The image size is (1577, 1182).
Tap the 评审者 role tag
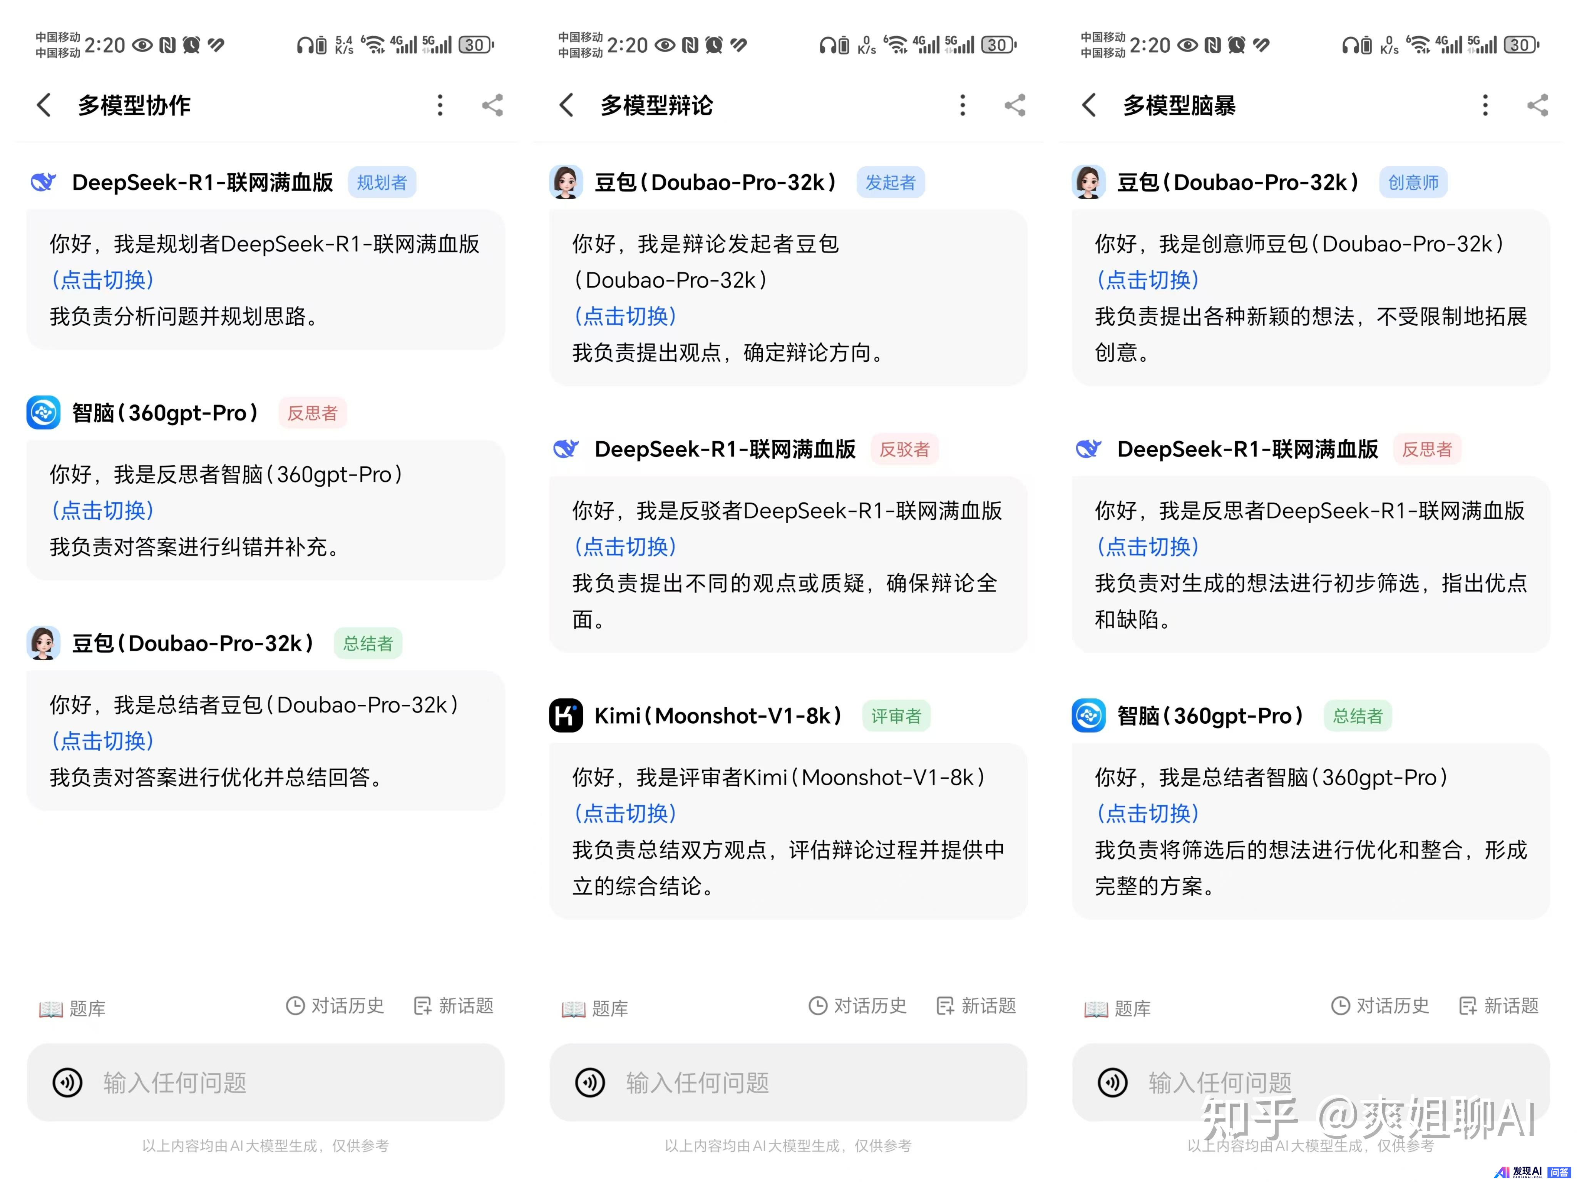(896, 715)
